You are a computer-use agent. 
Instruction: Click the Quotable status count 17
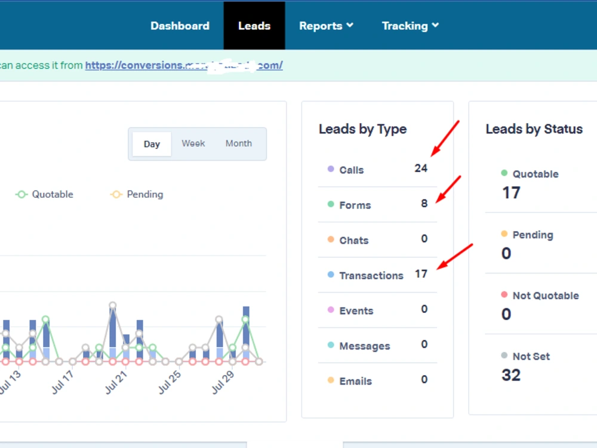click(511, 193)
